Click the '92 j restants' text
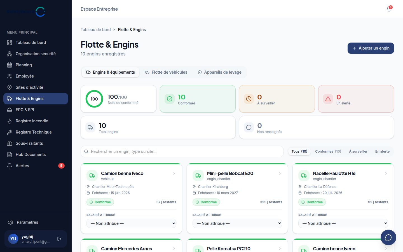This screenshot has width=403, height=252. click(378, 202)
